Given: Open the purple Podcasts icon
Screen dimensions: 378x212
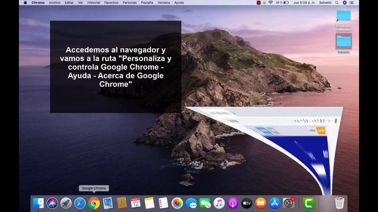Looking at the screenshot, I should pos(233,203).
